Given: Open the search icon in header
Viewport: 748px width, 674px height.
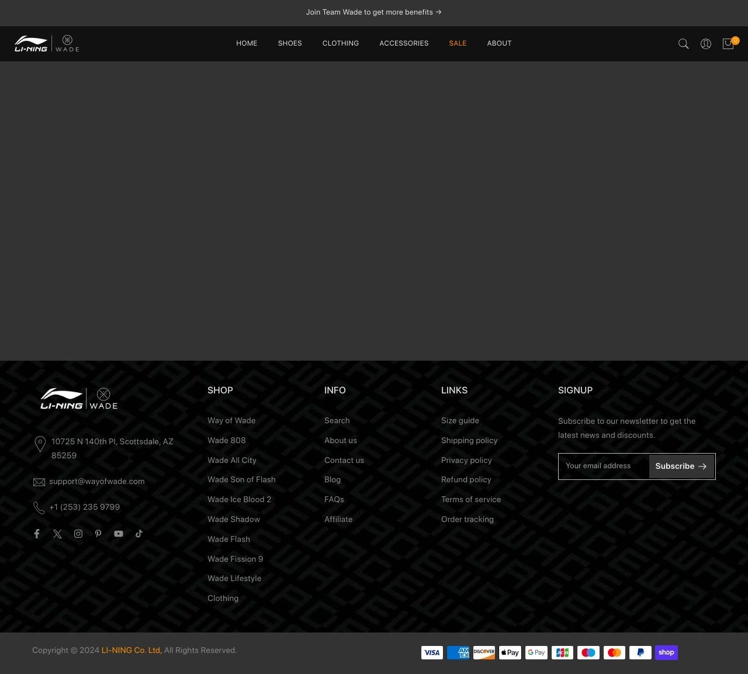Looking at the screenshot, I should point(683,44).
